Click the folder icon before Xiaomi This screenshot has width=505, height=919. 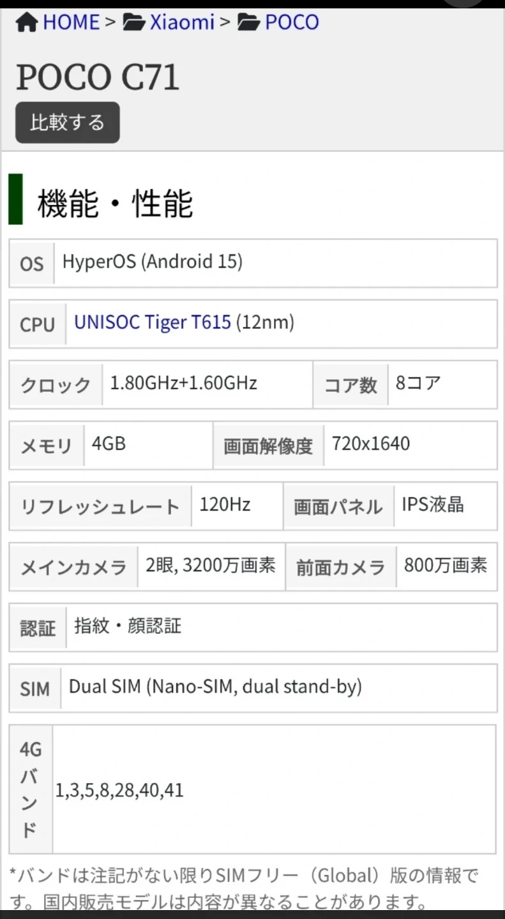tap(133, 23)
